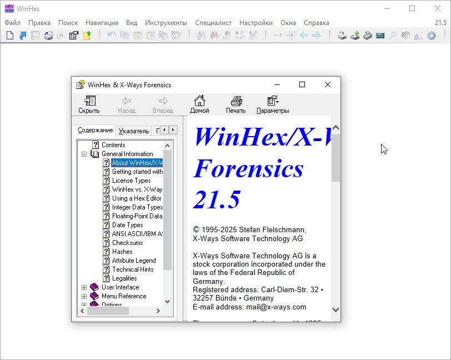Click the Options gear icon in toolbar

pos(432,36)
